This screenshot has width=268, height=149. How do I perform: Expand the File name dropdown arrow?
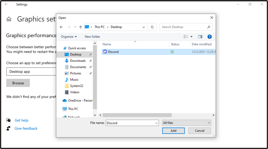[156, 123]
